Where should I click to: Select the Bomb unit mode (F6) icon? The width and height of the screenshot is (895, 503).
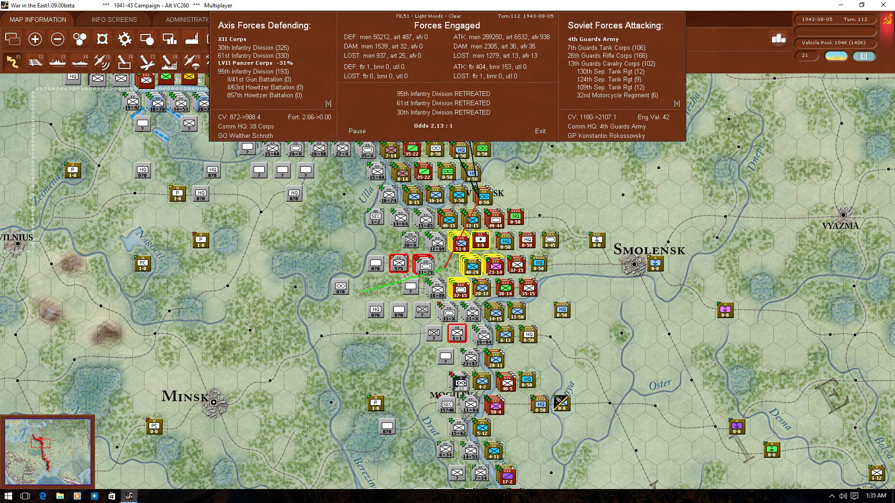[124, 62]
